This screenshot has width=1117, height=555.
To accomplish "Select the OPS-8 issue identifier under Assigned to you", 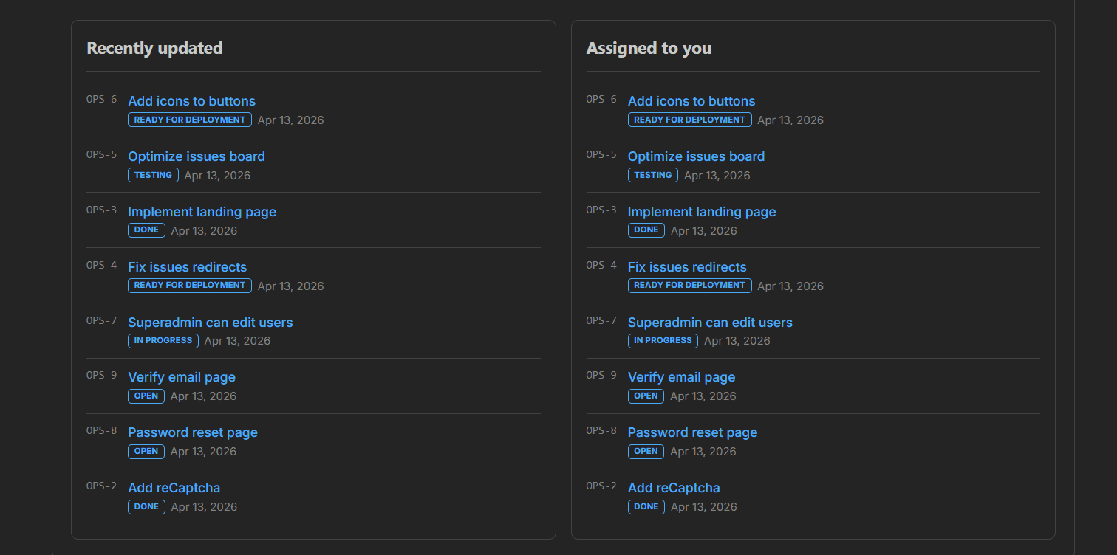I will pyautogui.click(x=601, y=430).
